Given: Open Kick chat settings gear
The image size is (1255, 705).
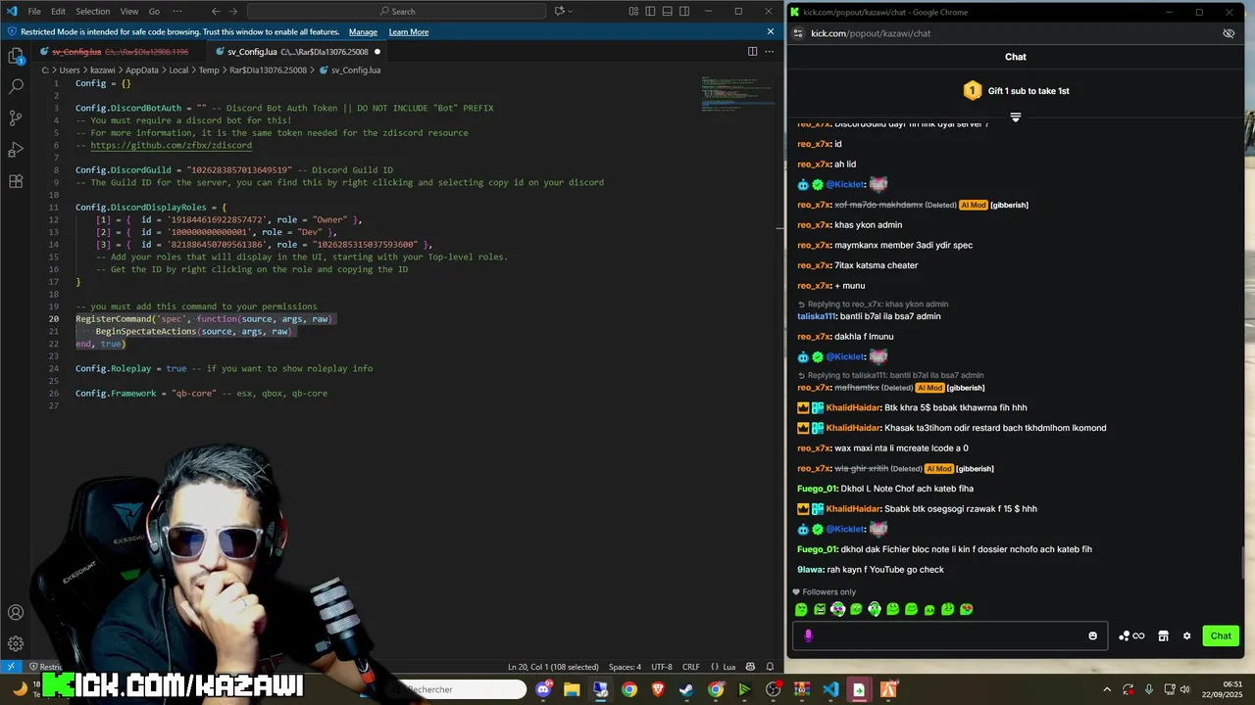Looking at the screenshot, I should click(x=1186, y=635).
